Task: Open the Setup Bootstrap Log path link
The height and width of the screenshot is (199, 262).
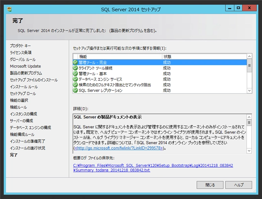Action: [153, 166]
